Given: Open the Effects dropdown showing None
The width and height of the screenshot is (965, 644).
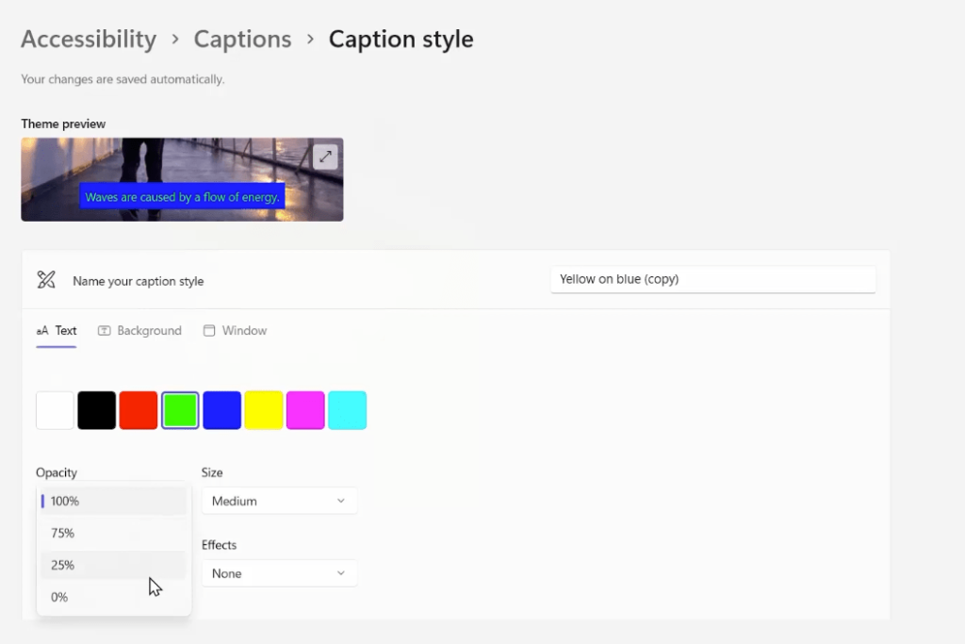Looking at the screenshot, I should 279,573.
